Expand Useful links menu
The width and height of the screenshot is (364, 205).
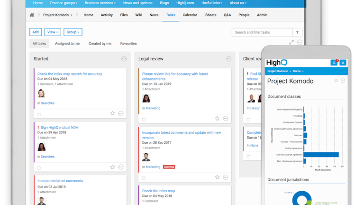click(212, 3)
